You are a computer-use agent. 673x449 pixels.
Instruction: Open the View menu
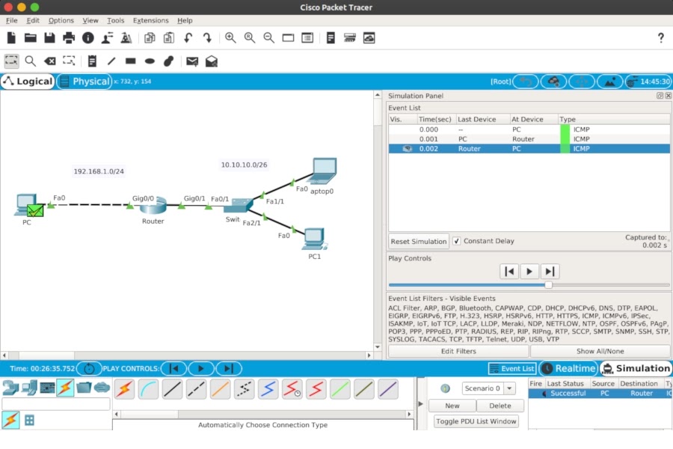[90, 20]
